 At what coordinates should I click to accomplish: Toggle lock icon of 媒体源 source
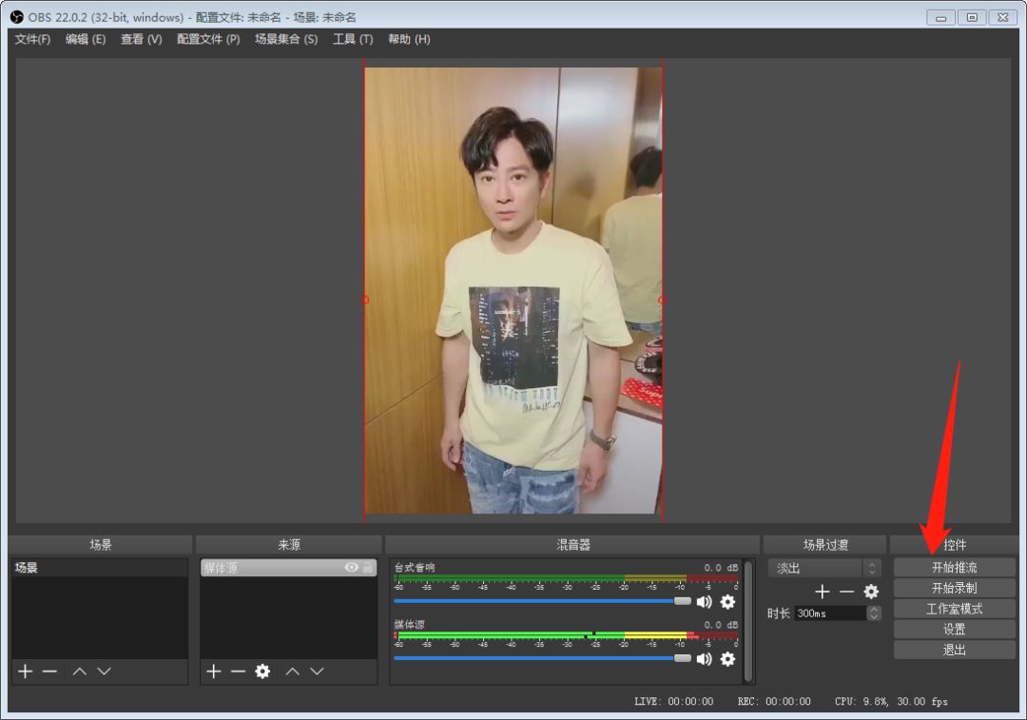pyautogui.click(x=368, y=568)
